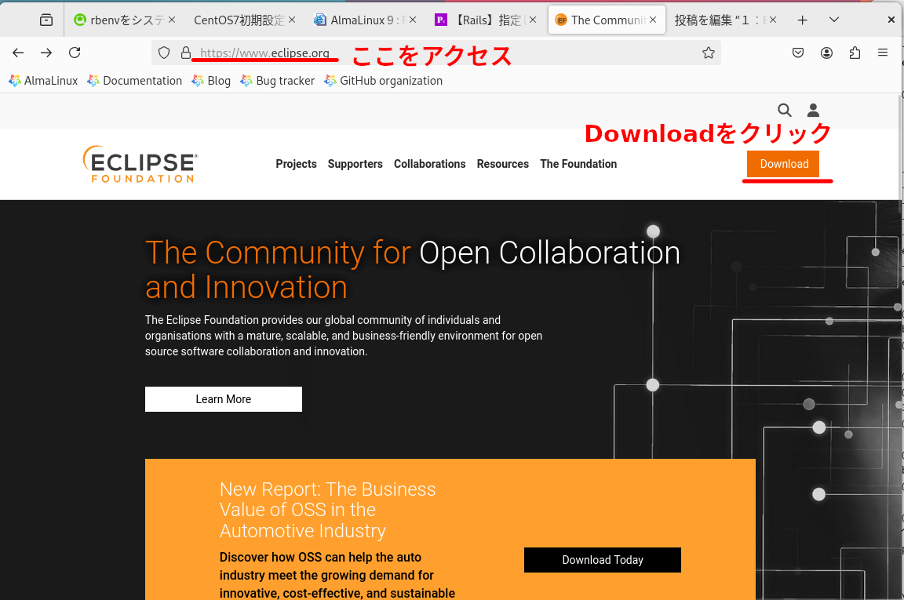
Task: Close the active Community tab
Action: pyautogui.click(x=653, y=20)
